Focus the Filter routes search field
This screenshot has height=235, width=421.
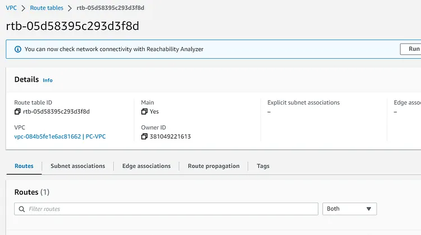pos(168,209)
